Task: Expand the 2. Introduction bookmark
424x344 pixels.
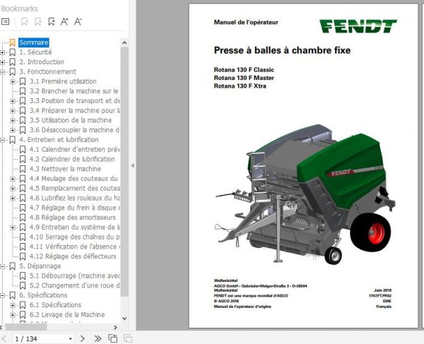Action: pos(2,62)
